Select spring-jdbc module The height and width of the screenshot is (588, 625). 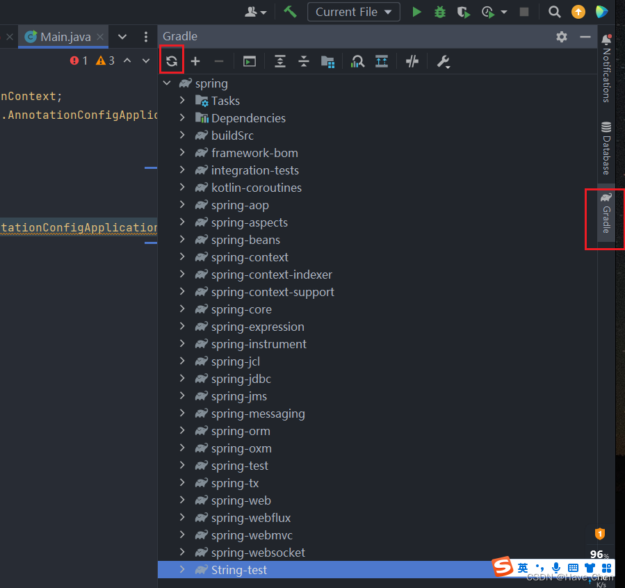[x=241, y=379]
